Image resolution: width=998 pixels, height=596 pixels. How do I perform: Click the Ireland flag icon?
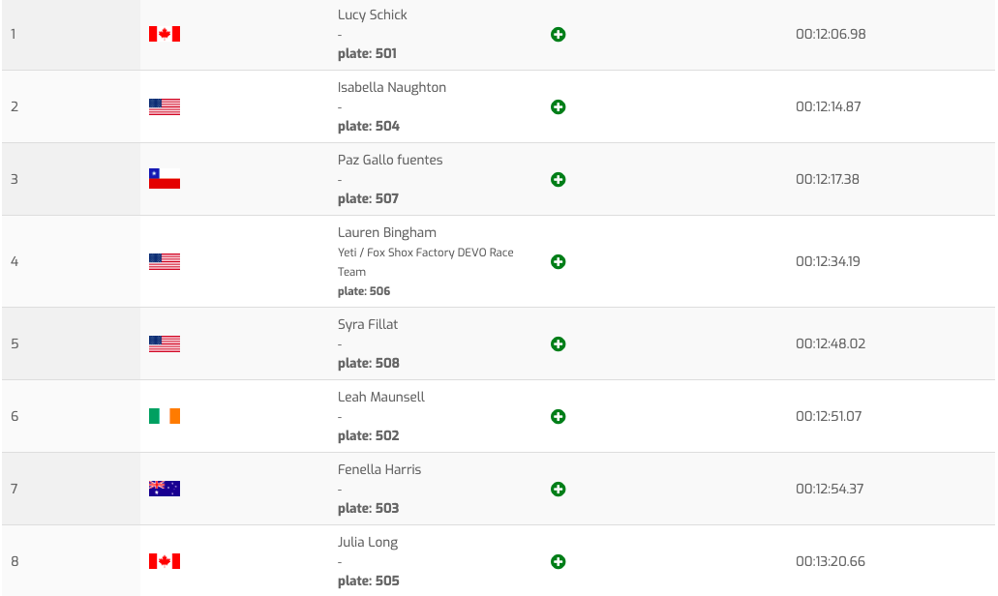165,416
